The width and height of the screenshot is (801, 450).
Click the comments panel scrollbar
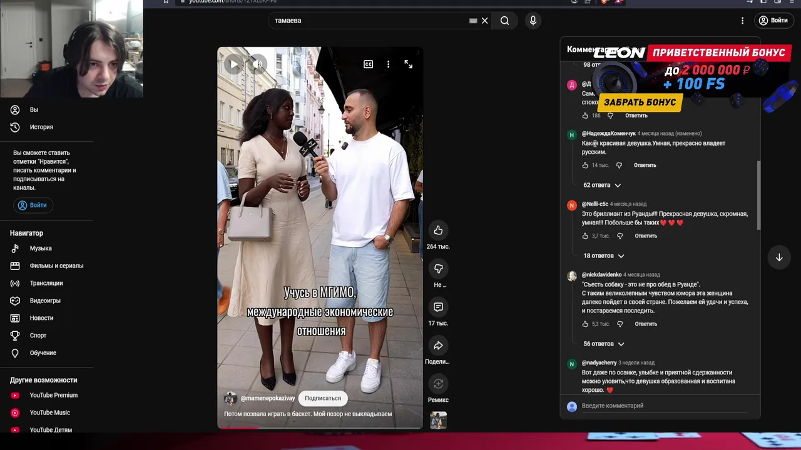(x=758, y=196)
